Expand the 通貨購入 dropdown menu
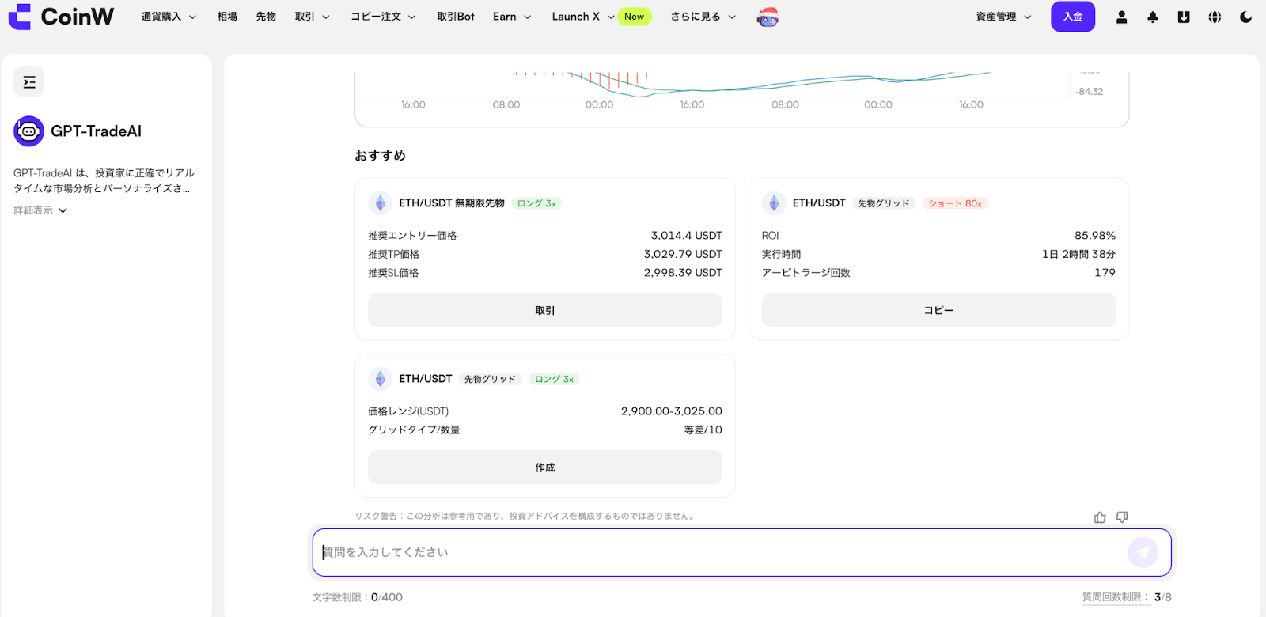 (168, 17)
